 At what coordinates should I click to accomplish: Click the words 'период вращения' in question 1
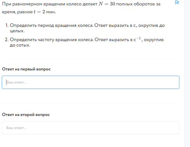coord(53,25)
